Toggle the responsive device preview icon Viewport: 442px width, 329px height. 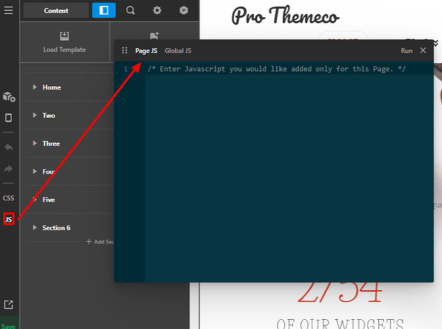click(x=9, y=118)
